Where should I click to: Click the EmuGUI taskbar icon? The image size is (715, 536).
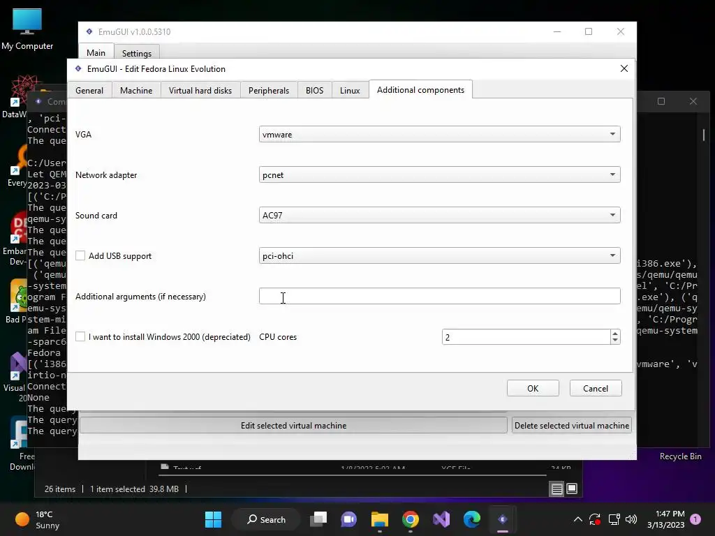coord(503,519)
